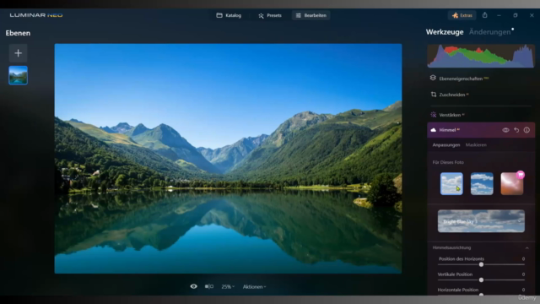This screenshot has width=540, height=304.
Task: Switch to the Änderungen panel tab
Action: click(x=489, y=32)
